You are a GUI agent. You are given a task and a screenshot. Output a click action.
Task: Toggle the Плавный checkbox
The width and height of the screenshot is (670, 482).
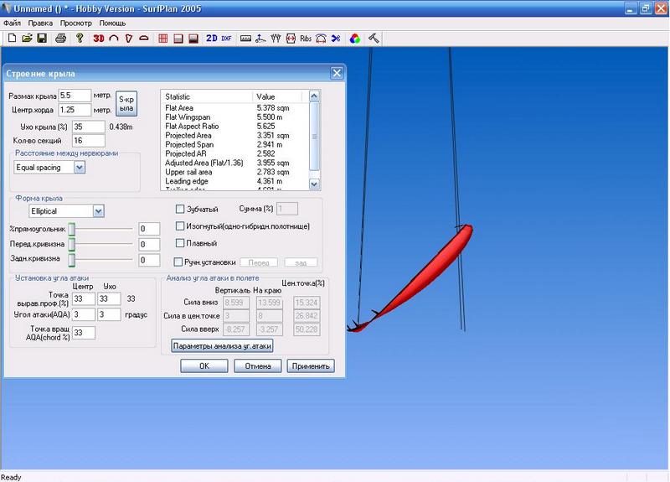pos(179,243)
